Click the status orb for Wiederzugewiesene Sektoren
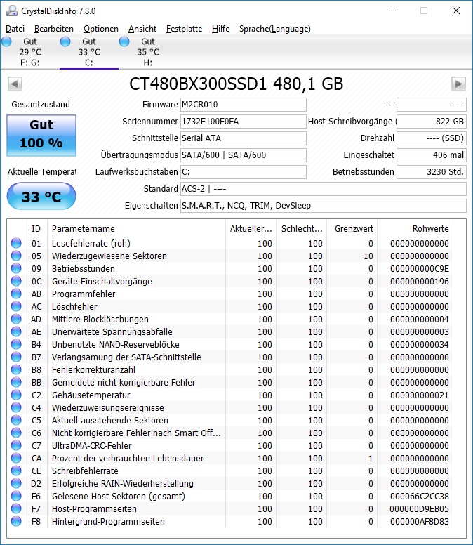Image resolution: width=473 pixels, height=545 pixels. 16,256
